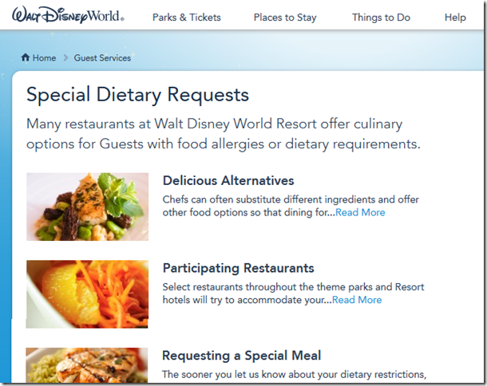Open the Delicious Alternatives heading
This screenshot has height=386, width=487.
point(228,180)
